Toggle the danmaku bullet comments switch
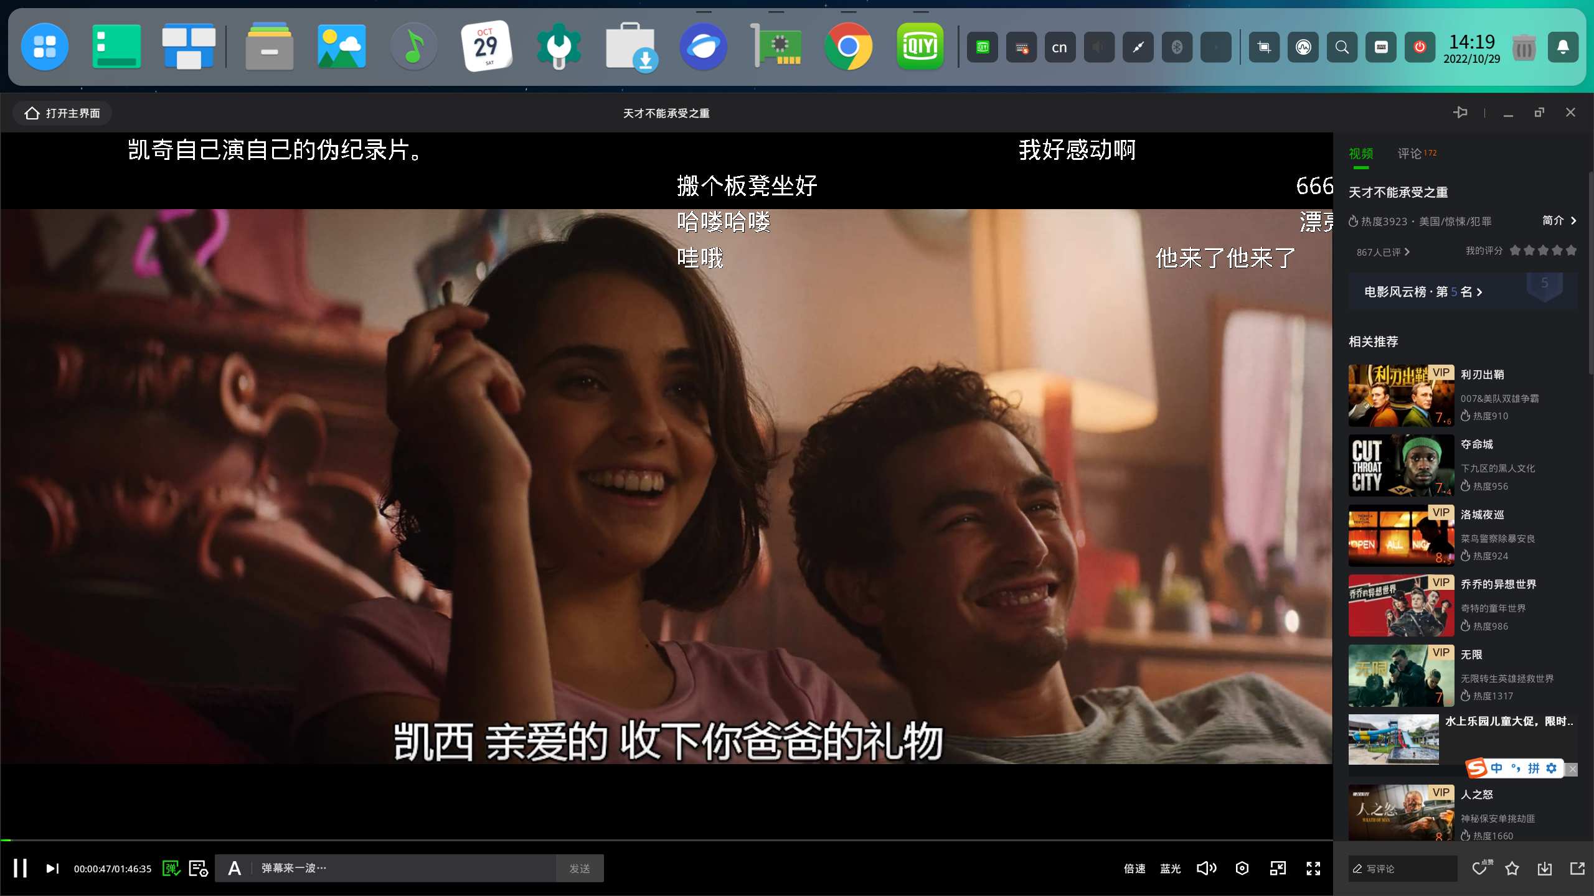Image resolution: width=1594 pixels, height=896 pixels. (x=171, y=868)
